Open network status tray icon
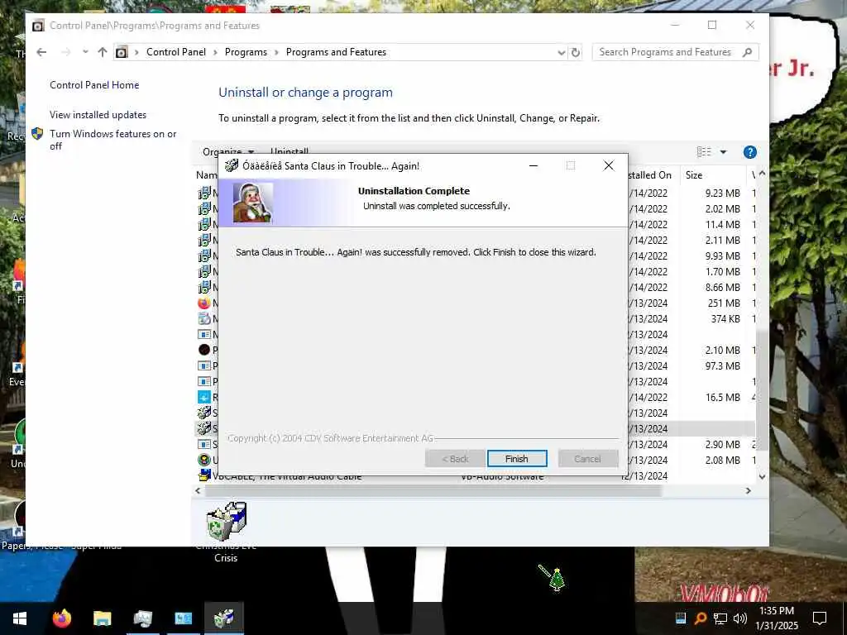The height and width of the screenshot is (635, 847). pyautogui.click(x=720, y=618)
